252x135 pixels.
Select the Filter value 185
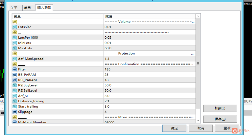pyautogui.click(x=108, y=69)
